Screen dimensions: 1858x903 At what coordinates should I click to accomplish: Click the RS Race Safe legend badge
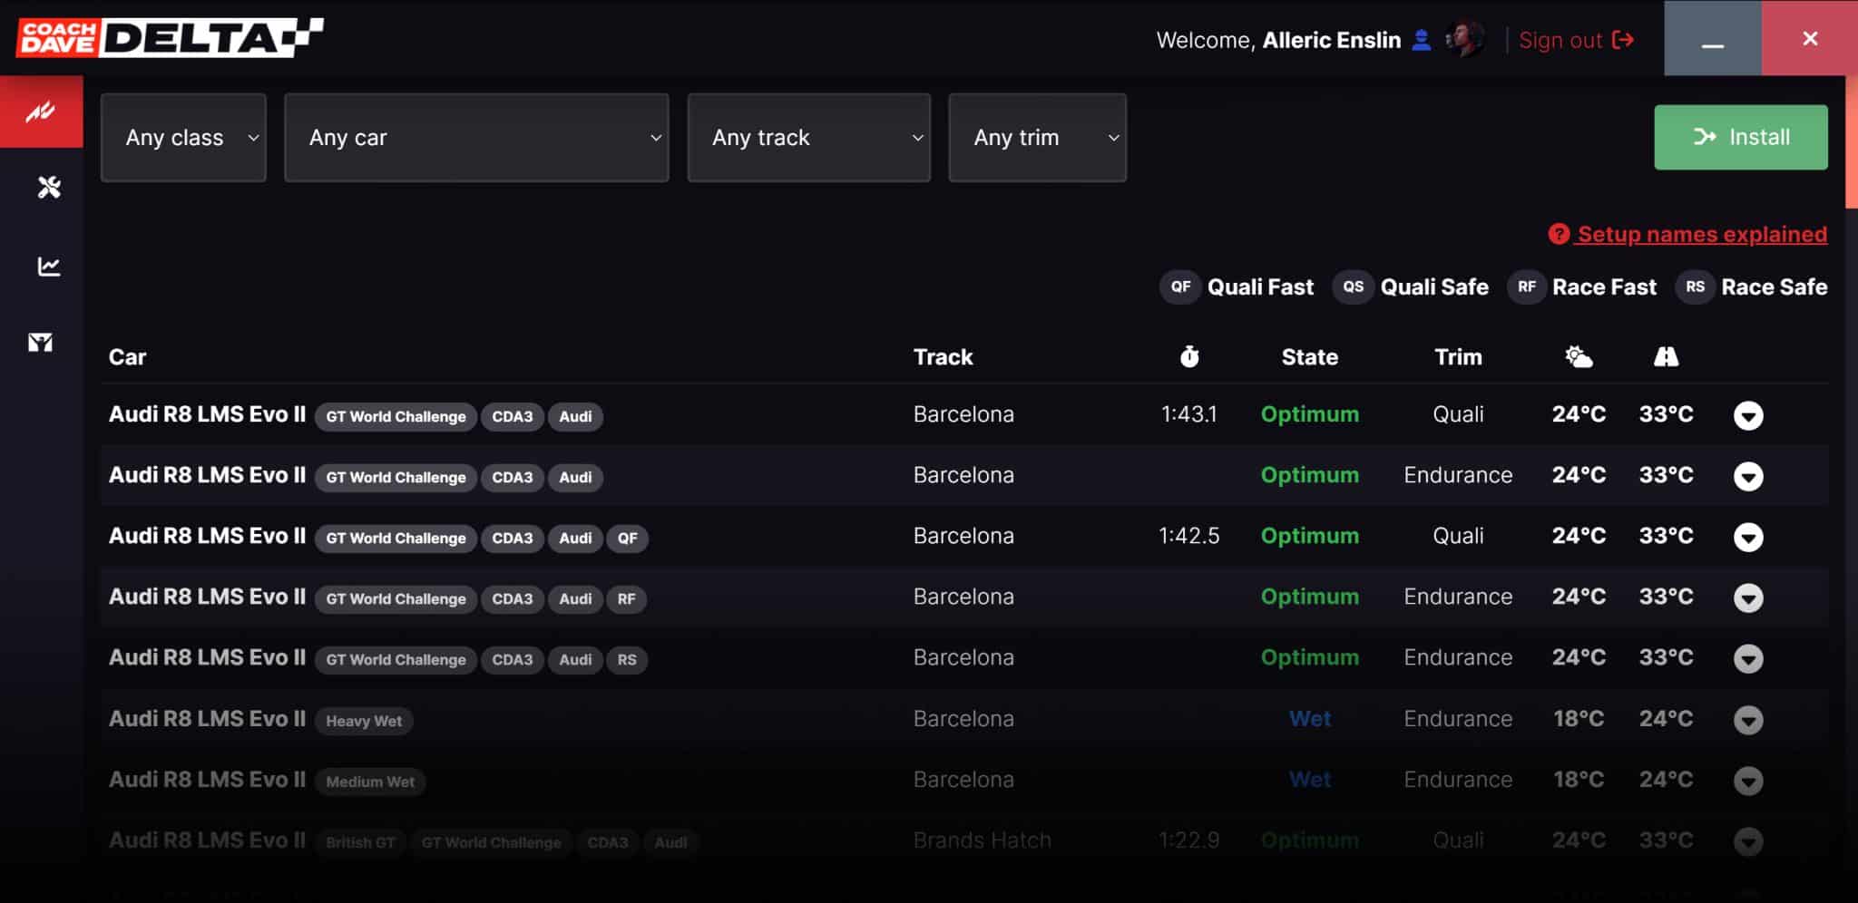point(1695,286)
